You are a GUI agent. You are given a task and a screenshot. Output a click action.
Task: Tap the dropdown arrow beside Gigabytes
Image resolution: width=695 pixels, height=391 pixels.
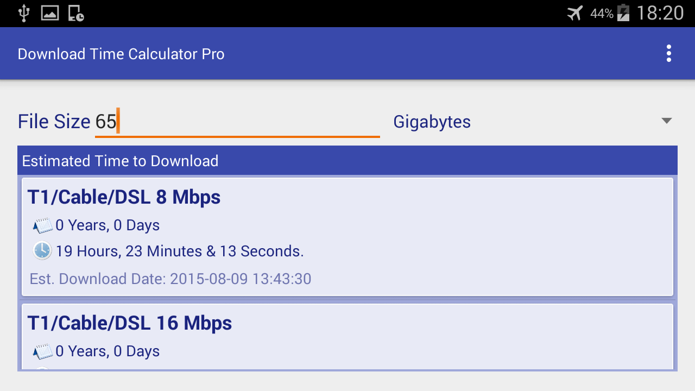tap(667, 121)
